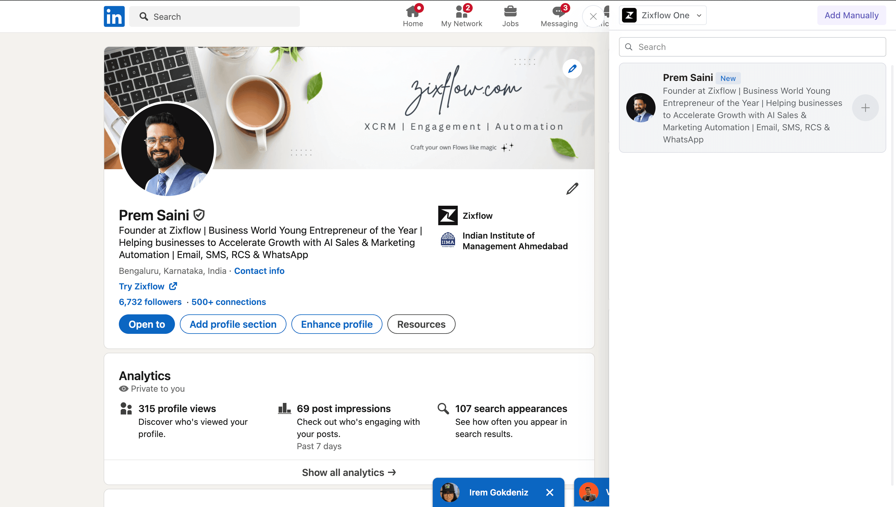Close the Zixflow side panel
The height and width of the screenshot is (507, 896).
(x=593, y=16)
